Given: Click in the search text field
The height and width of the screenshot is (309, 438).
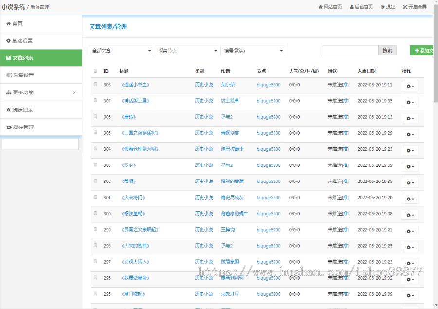Looking at the screenshot, I should coord(350,51).
